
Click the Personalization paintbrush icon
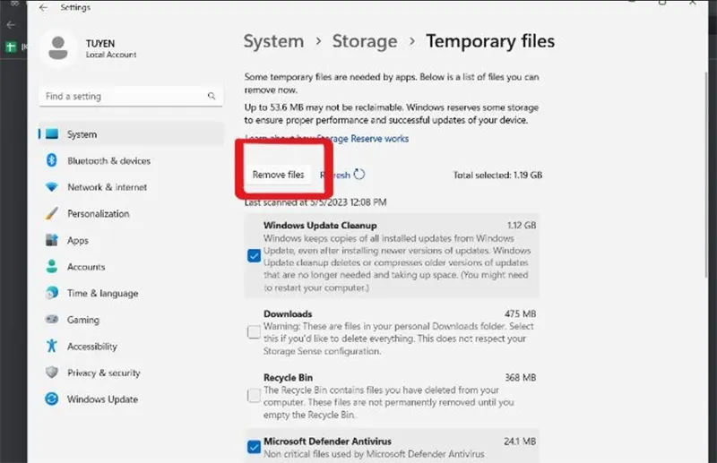[52, 213]
